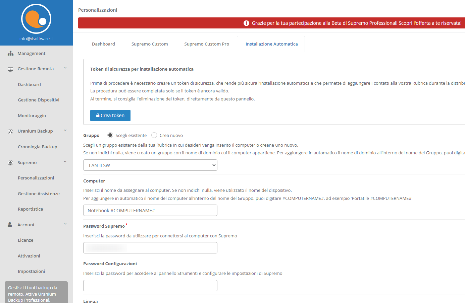Click the 'Password Supremo' label
The height and width of the screenshot is (303, 465).
point(104,226)
